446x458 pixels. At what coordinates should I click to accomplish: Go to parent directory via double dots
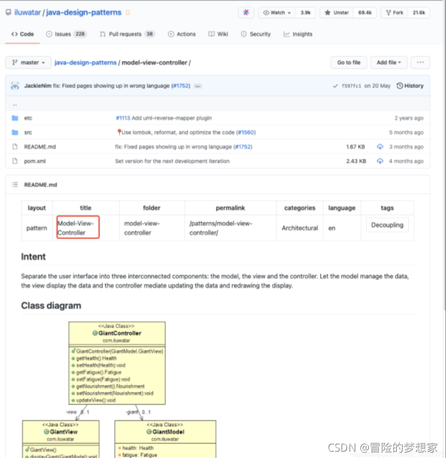15,105
